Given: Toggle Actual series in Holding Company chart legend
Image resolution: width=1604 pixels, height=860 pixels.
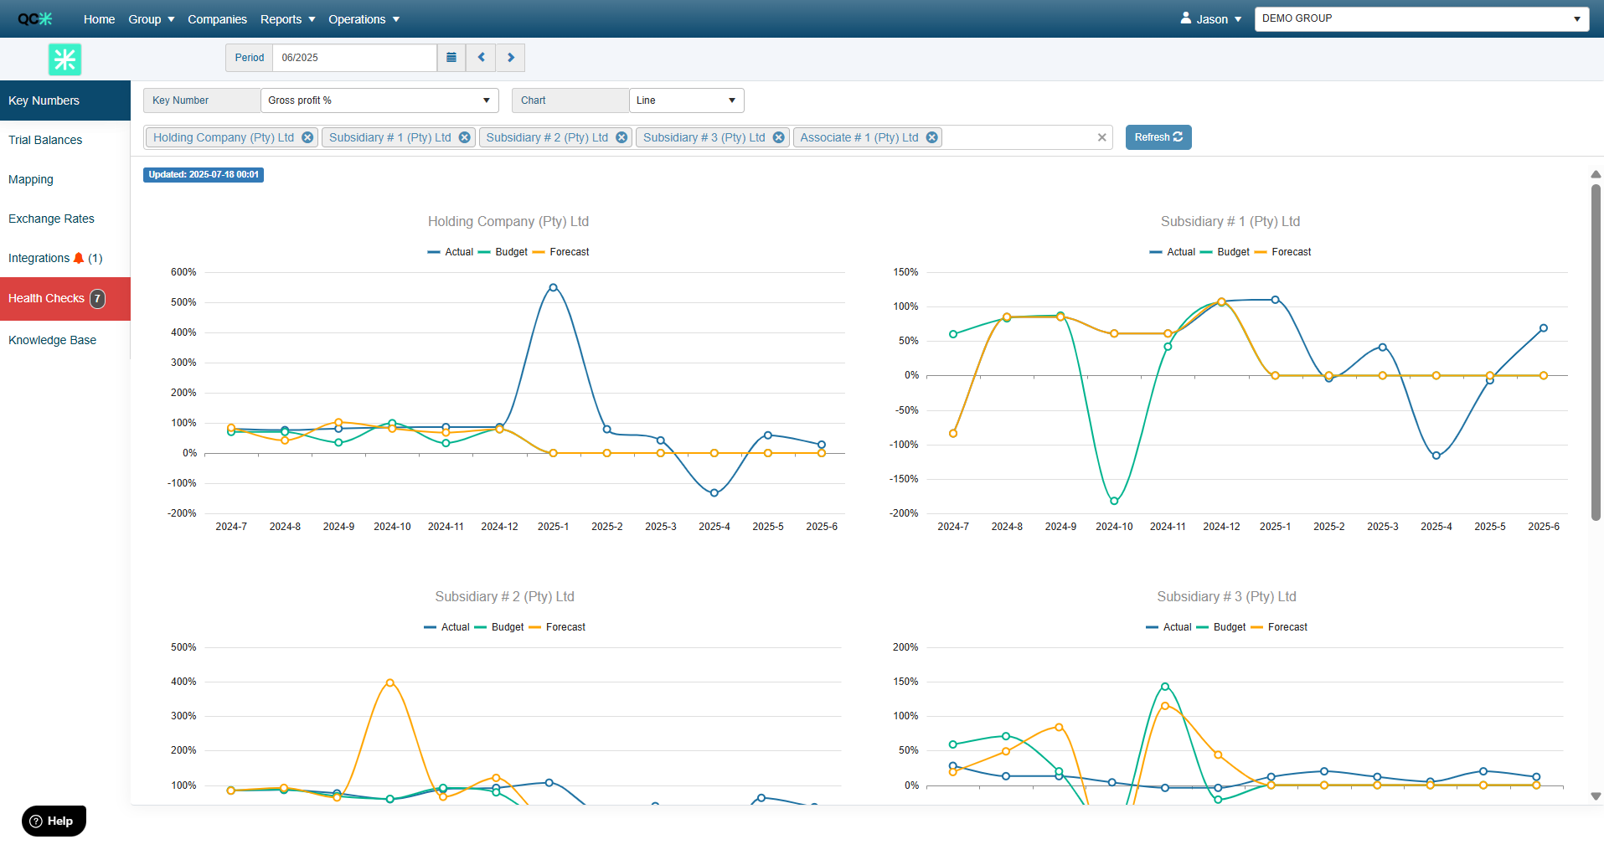Looking at the screenshot, I should pyautogui.click(x=451, y=252).
